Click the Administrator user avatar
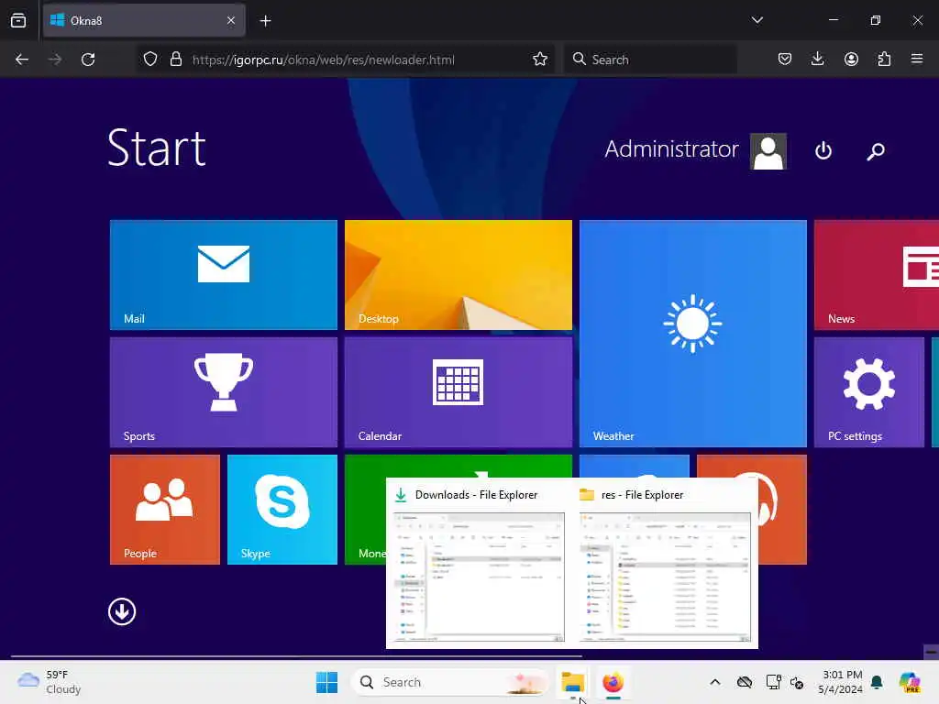Screen dimensions: 939x704 [768, 151]
